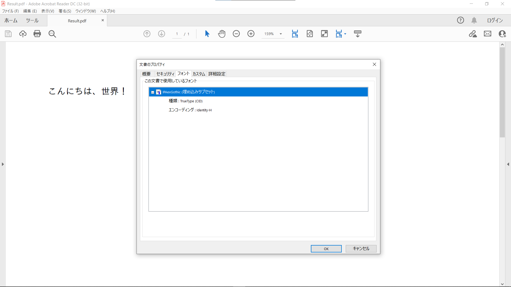511x287 pixels.
Task: Click the Save file toolbar icon
Action: point(8,34)
